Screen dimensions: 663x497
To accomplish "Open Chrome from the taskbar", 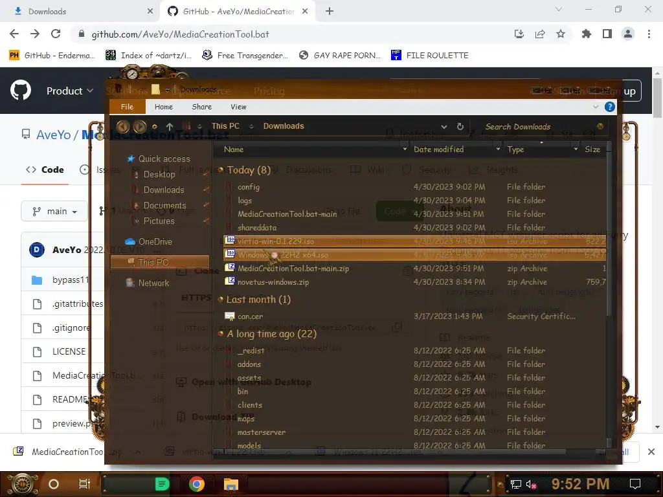I will [197, 484].
